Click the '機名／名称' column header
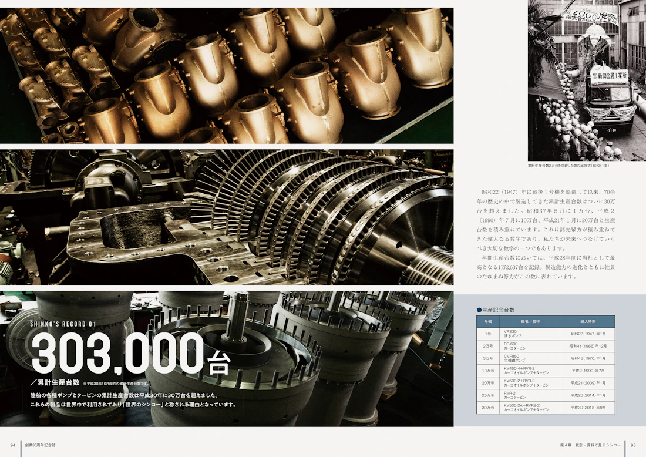The width and height of the screenshot is (646, 457). click(530, 321)
